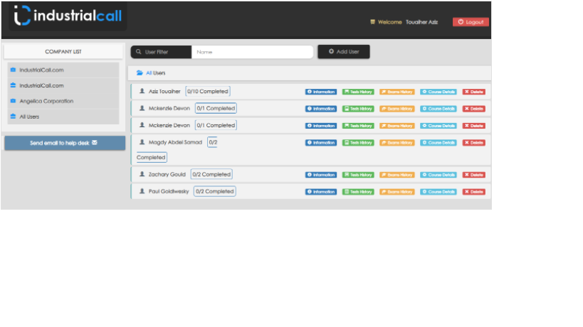
Task: Click the name Aziz Touaiher
Action: 164,91
